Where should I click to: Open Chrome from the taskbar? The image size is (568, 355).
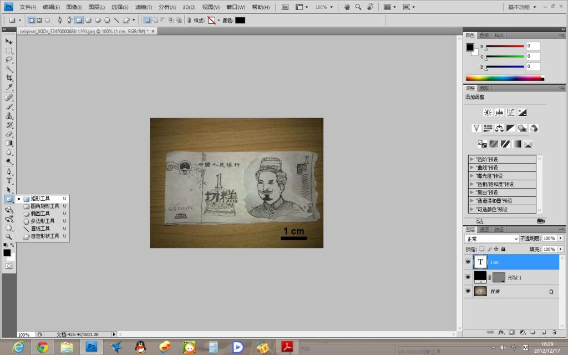(42, 347)
